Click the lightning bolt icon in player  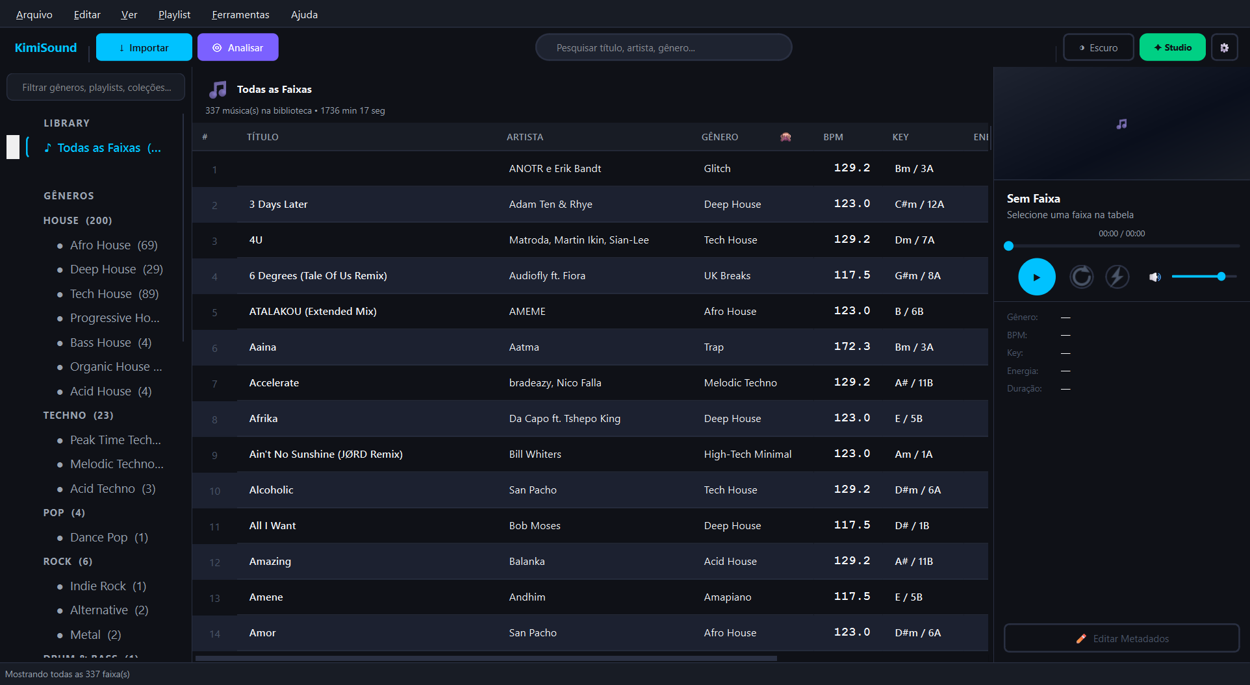click(x=1117, y=277)
